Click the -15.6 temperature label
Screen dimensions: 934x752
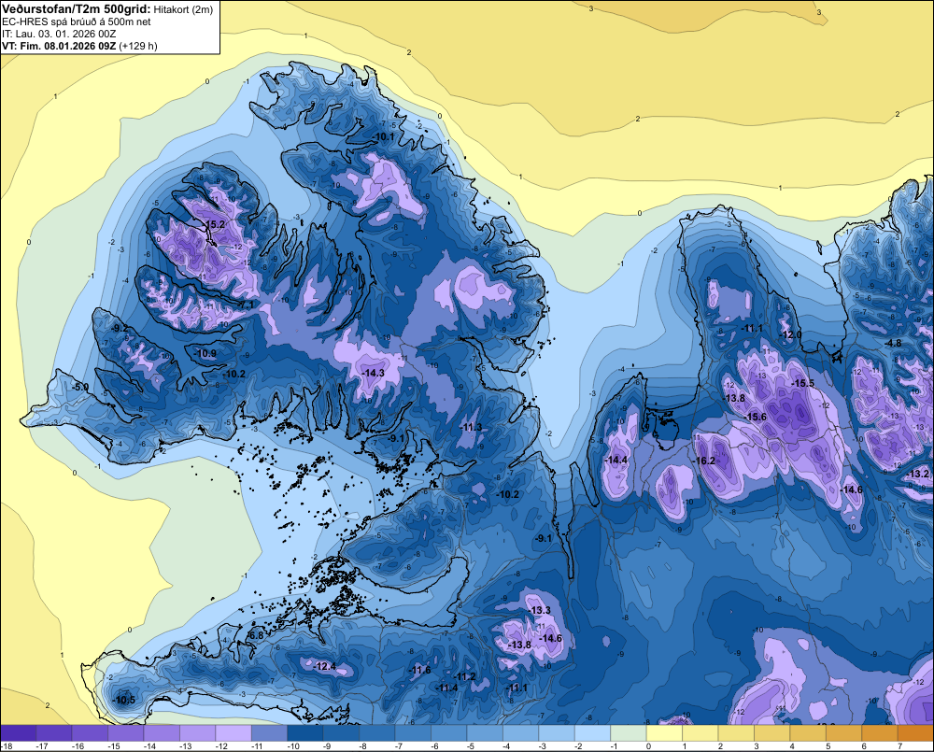pyautogui.click(x=756, y=417)
